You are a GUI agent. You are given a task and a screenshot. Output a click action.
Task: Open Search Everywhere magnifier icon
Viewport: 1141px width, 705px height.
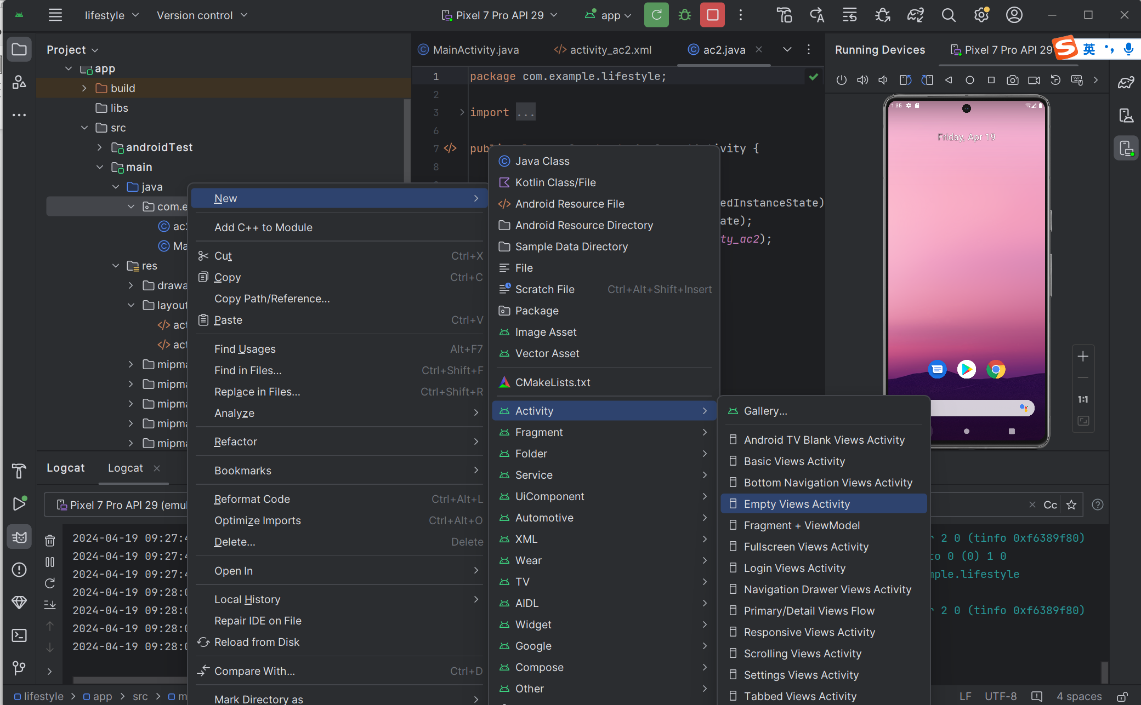pos(948,15)
